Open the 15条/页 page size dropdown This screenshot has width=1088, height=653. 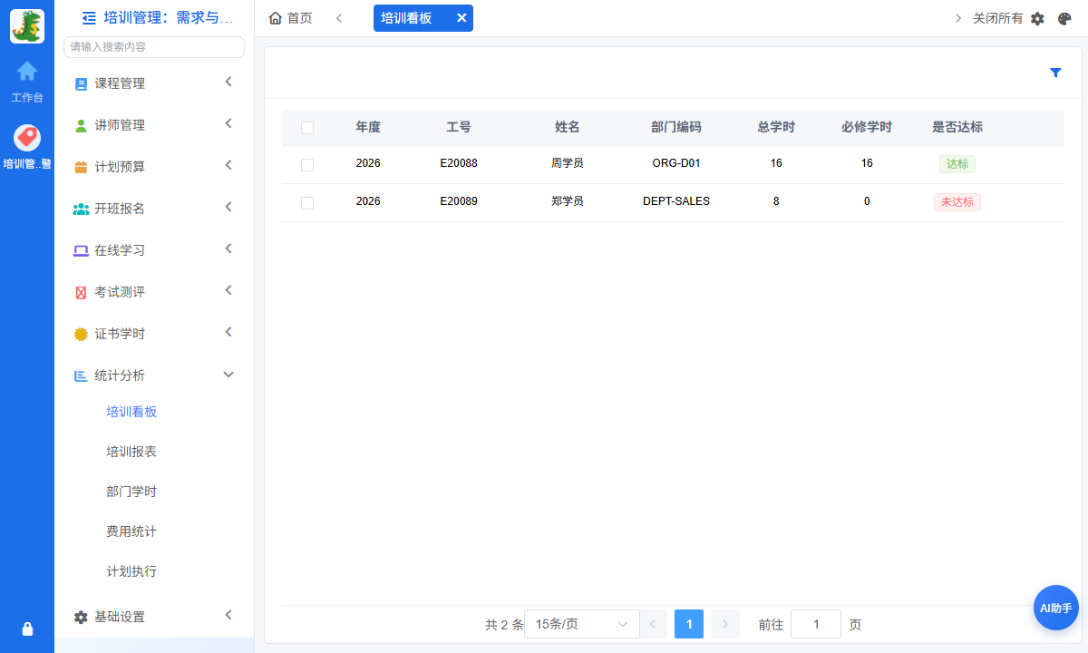(x=582, y=624)
